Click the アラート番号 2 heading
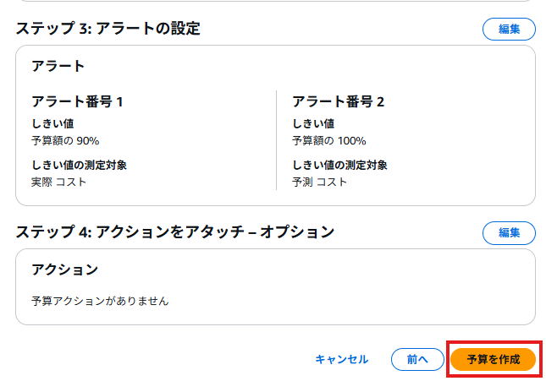Screen dimensions: 546x381 point(338,102)
